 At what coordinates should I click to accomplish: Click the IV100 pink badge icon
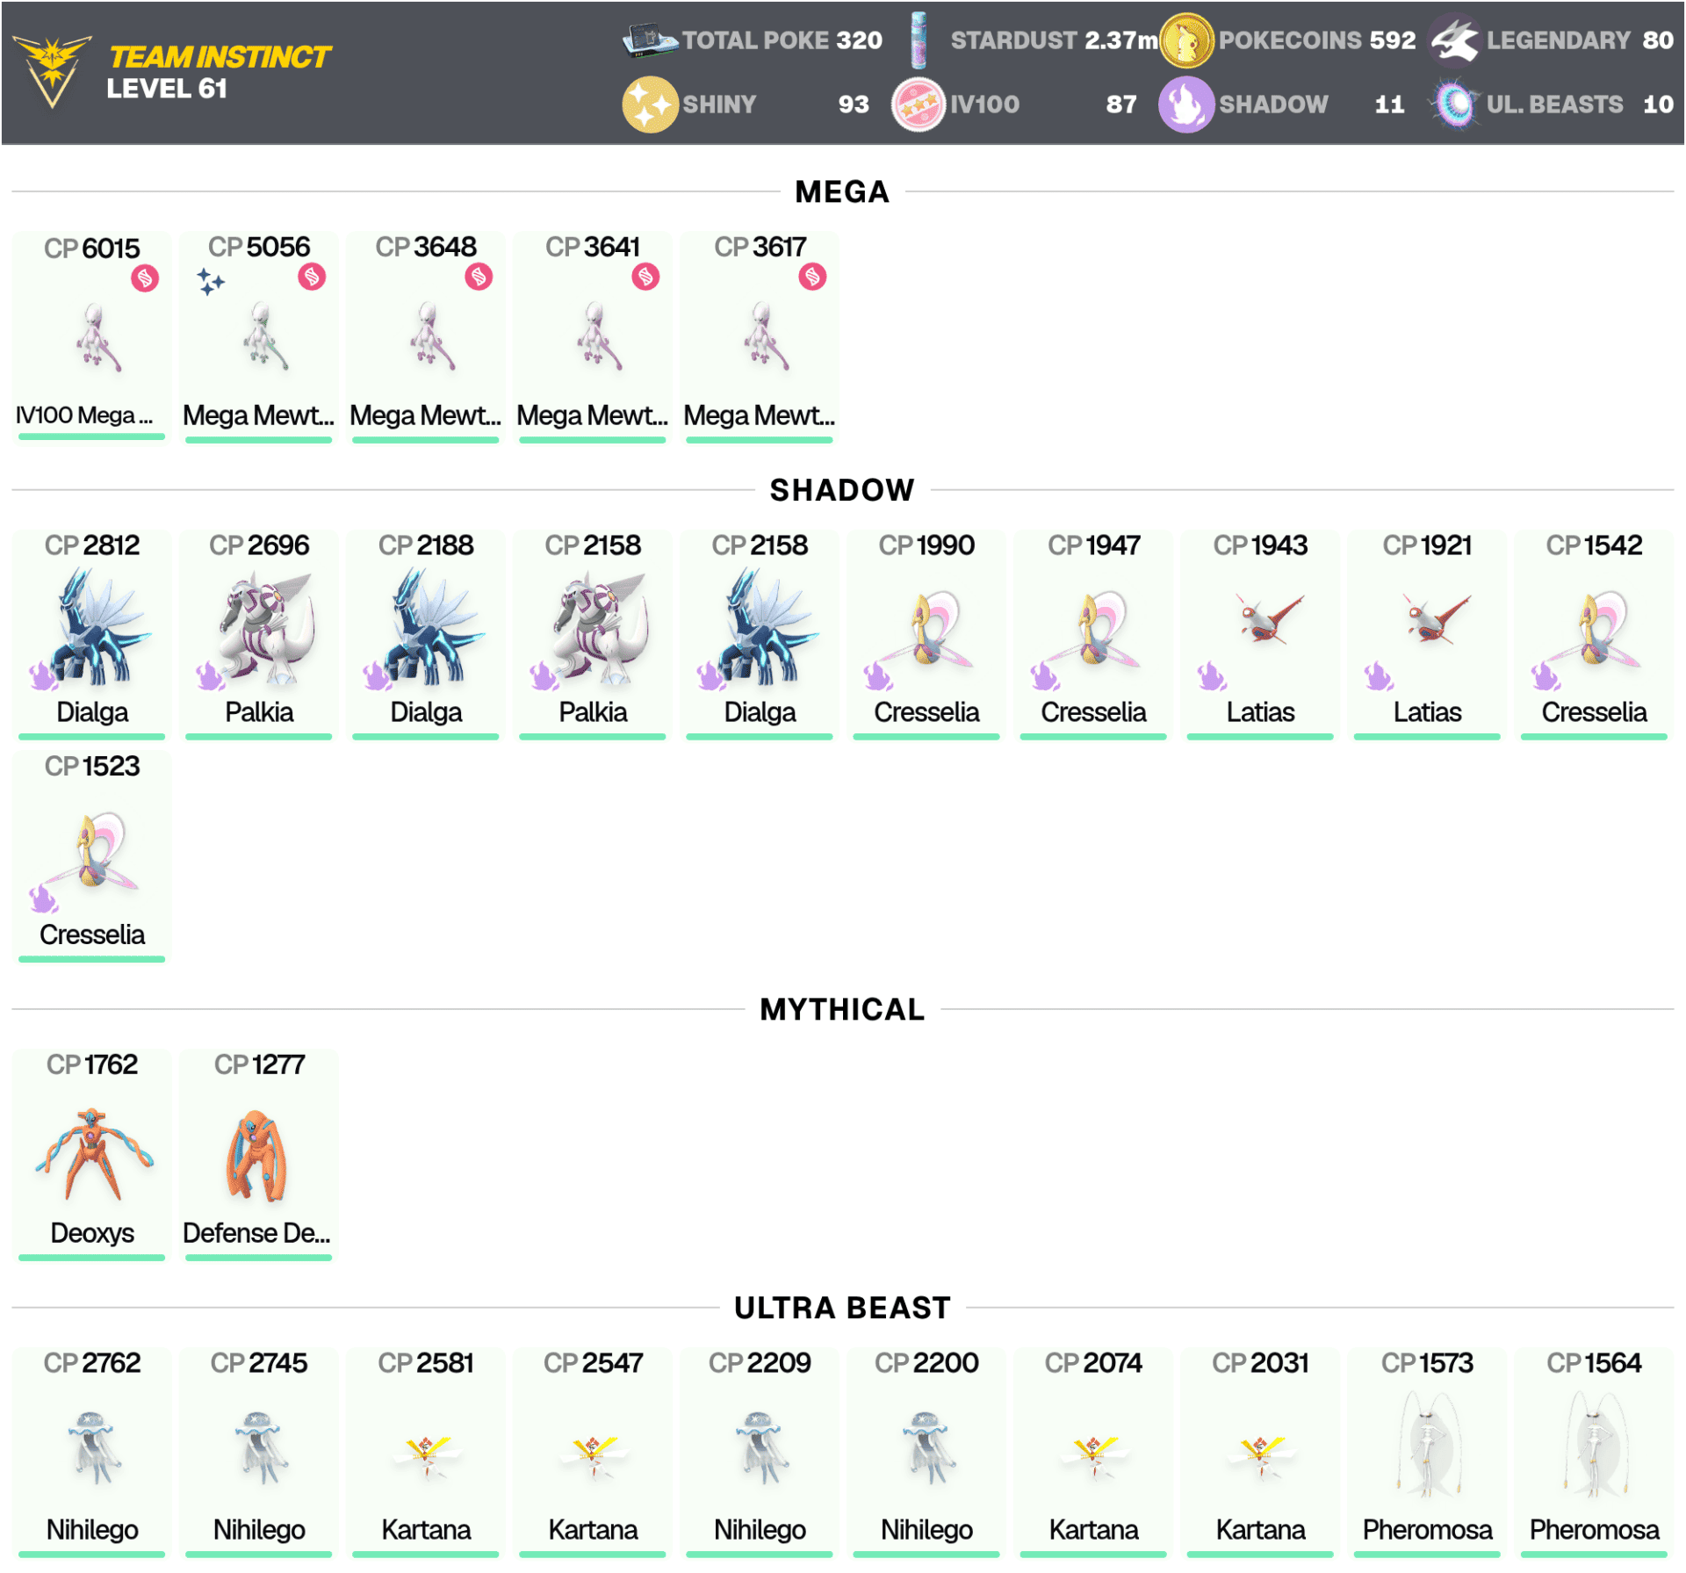(918, 105)
